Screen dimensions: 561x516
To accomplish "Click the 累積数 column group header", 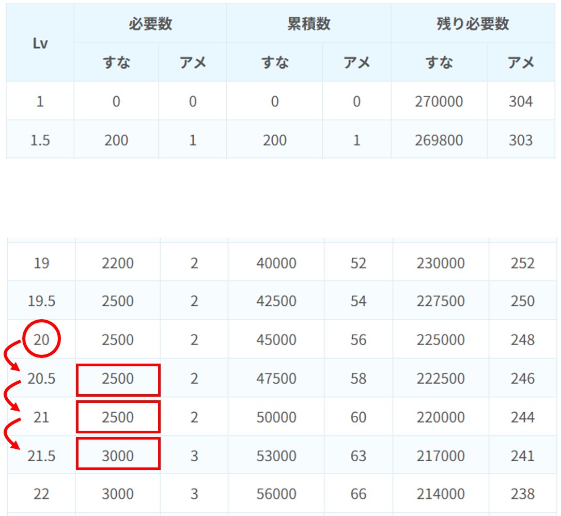I will tap(308, 24).
